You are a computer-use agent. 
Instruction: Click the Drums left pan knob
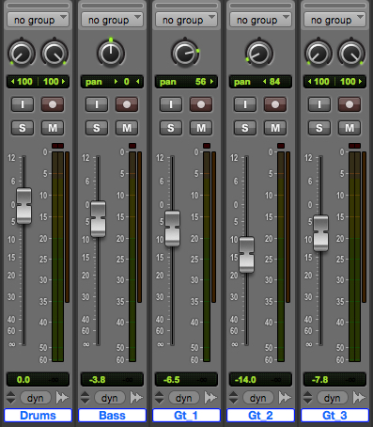pos(21,54)
